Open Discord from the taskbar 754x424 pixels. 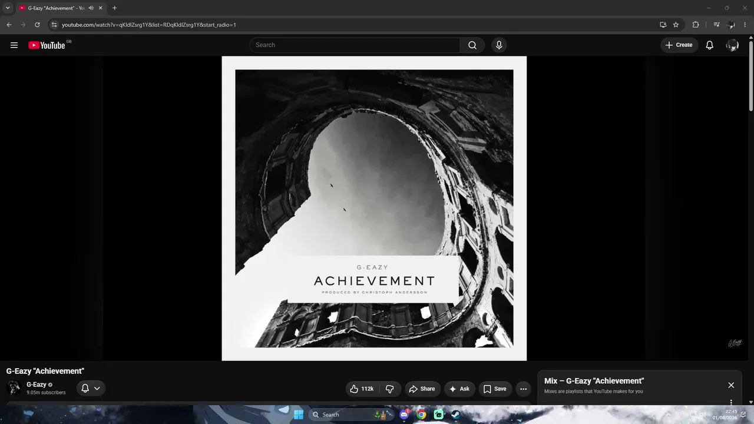point(404,415)
